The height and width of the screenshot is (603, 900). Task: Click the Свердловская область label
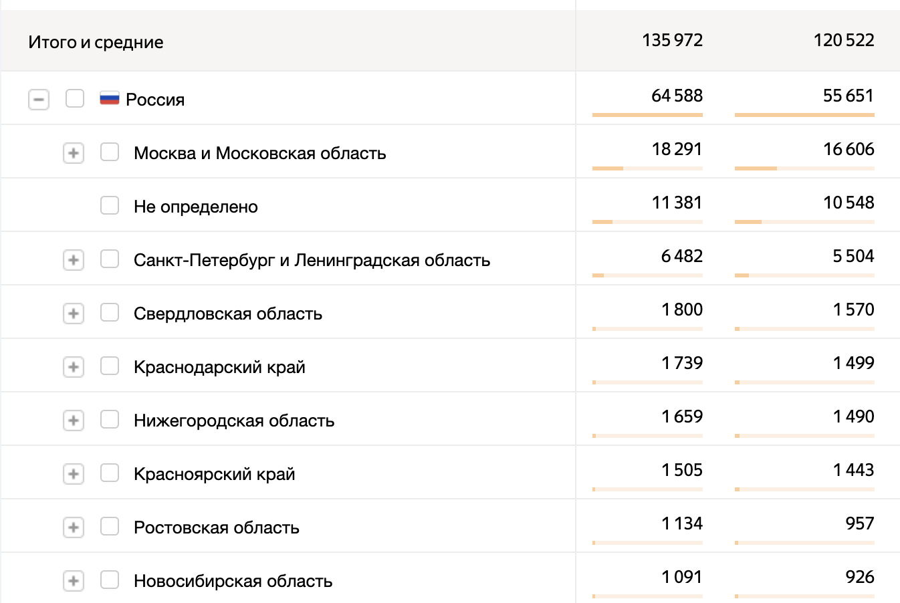[227, 314]
